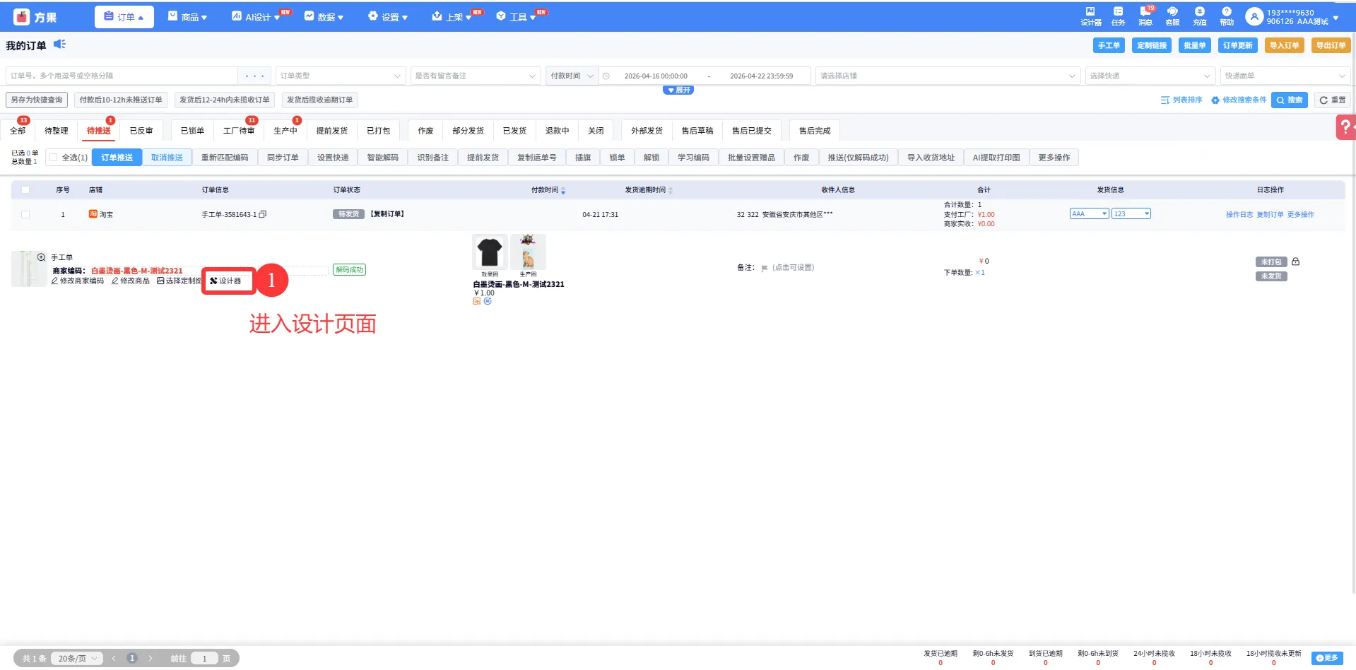The image size is (1356, 670).
Task: Open the 充值 recharge icon
Action: 1199,16
